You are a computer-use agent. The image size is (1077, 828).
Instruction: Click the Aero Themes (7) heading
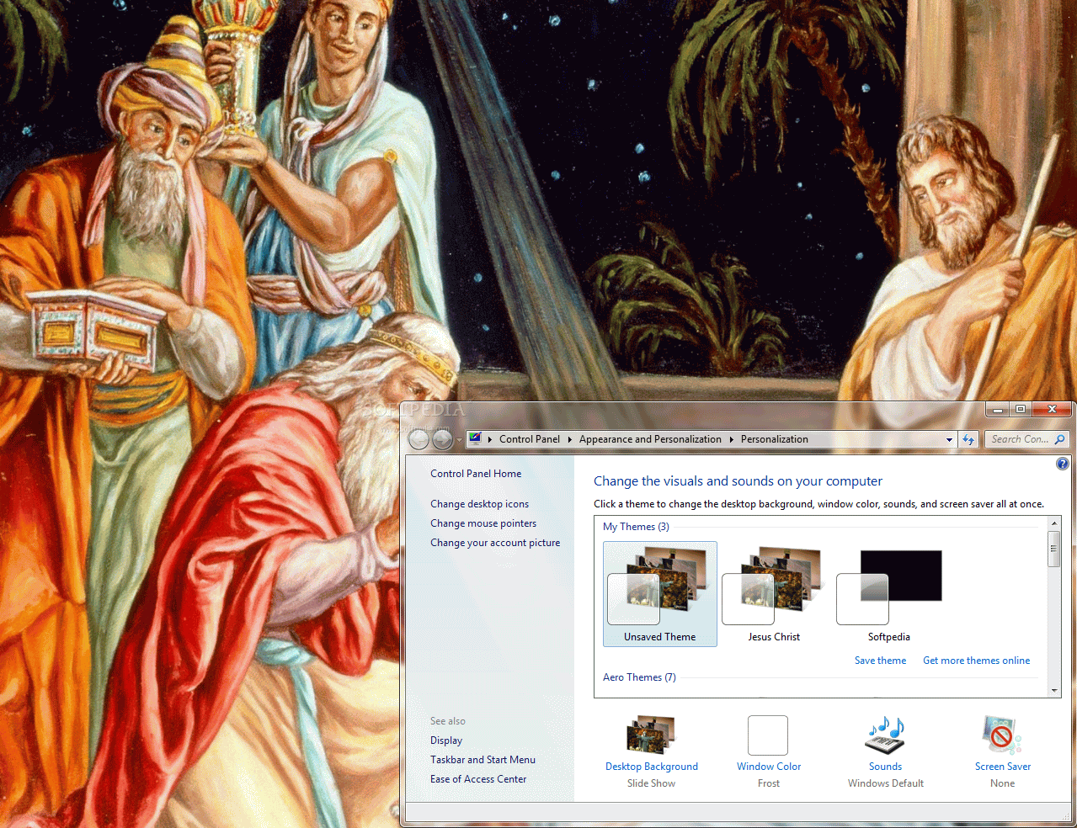click(639, 677)
